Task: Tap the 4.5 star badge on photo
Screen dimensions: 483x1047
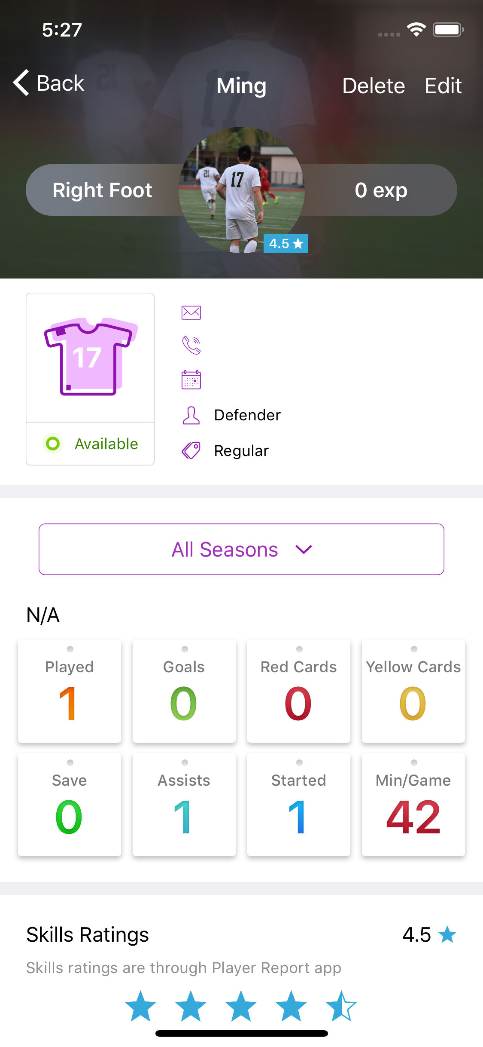Action: [286, 243]
